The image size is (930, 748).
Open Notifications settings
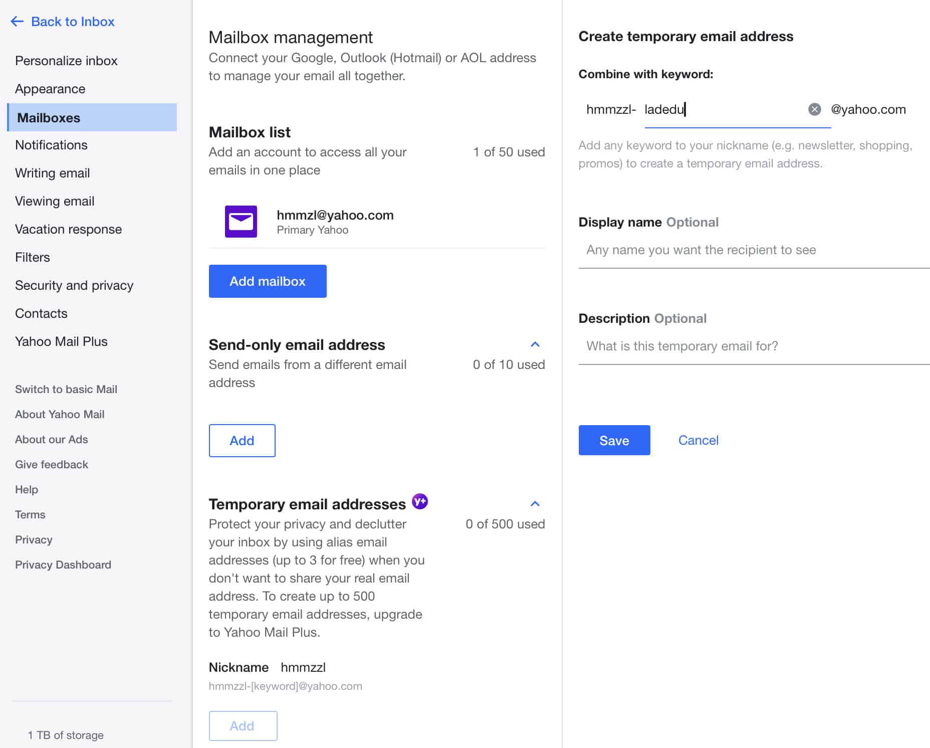51,145
